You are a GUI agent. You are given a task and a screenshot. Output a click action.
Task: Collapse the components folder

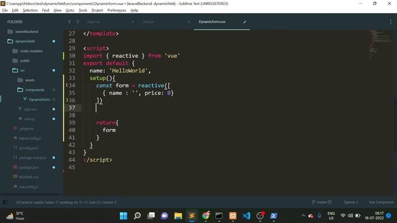pyautogui.click(x=35, y=90)
